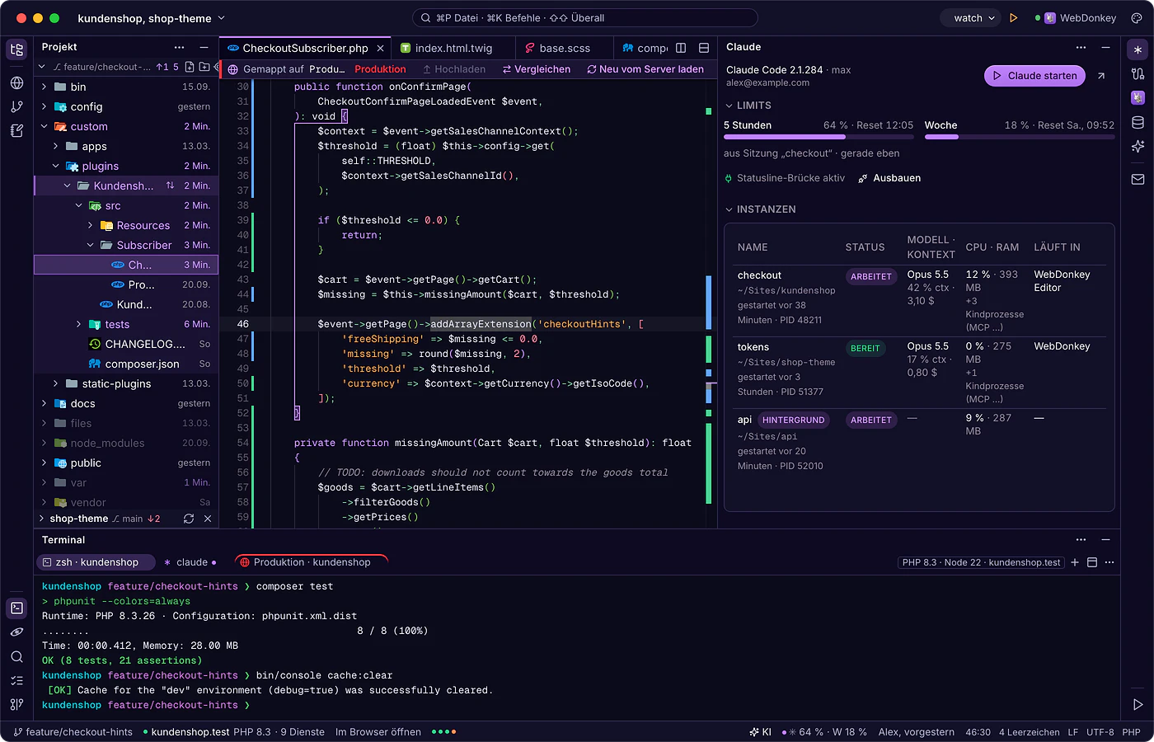Click the Vergleichen button
The height and width of the screenshot is (742, 1154).
pos(537,69)
